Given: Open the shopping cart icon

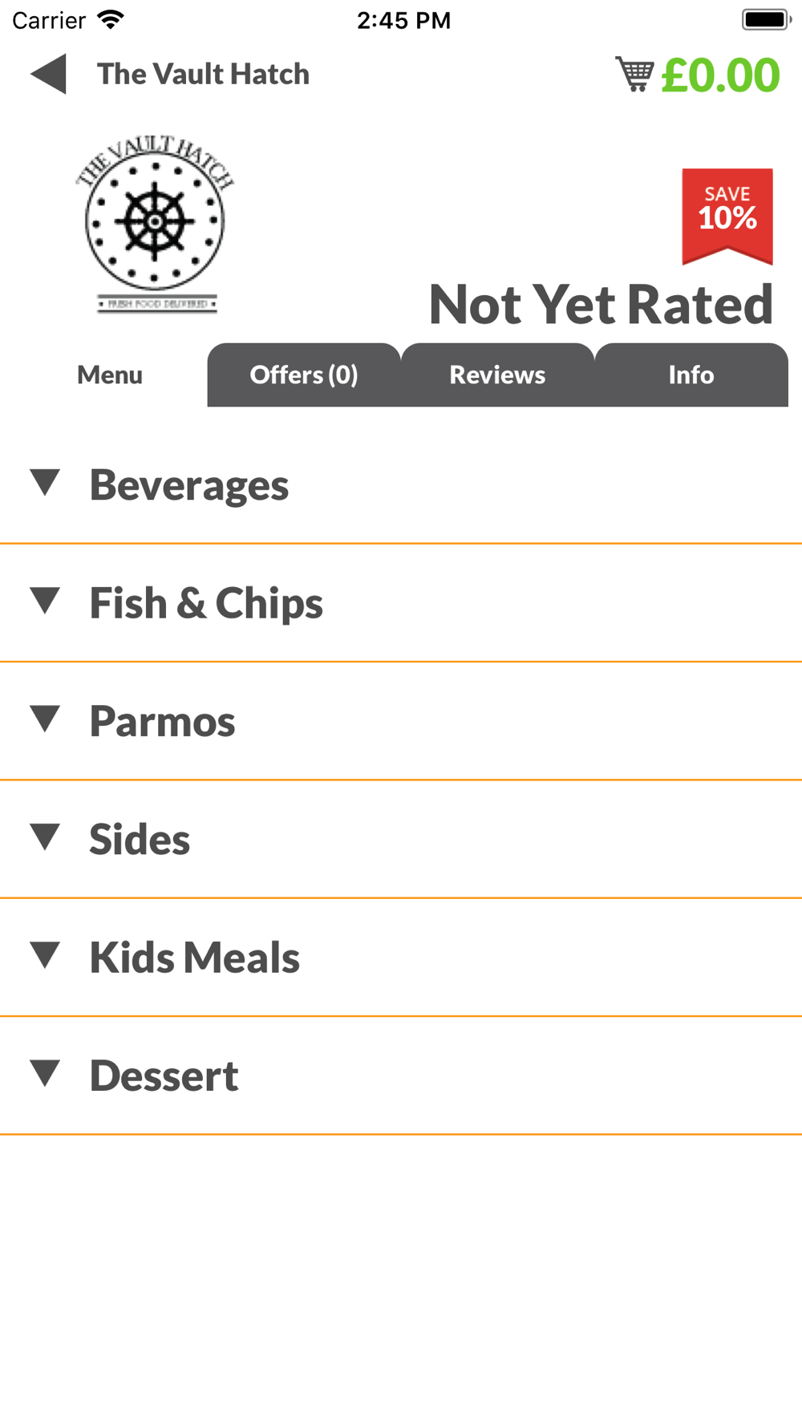Looking at the screenshot, I should (x=634, y=74).
